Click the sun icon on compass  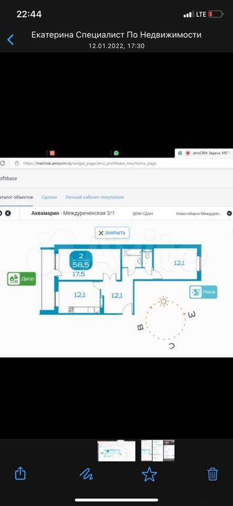(164, 301)
